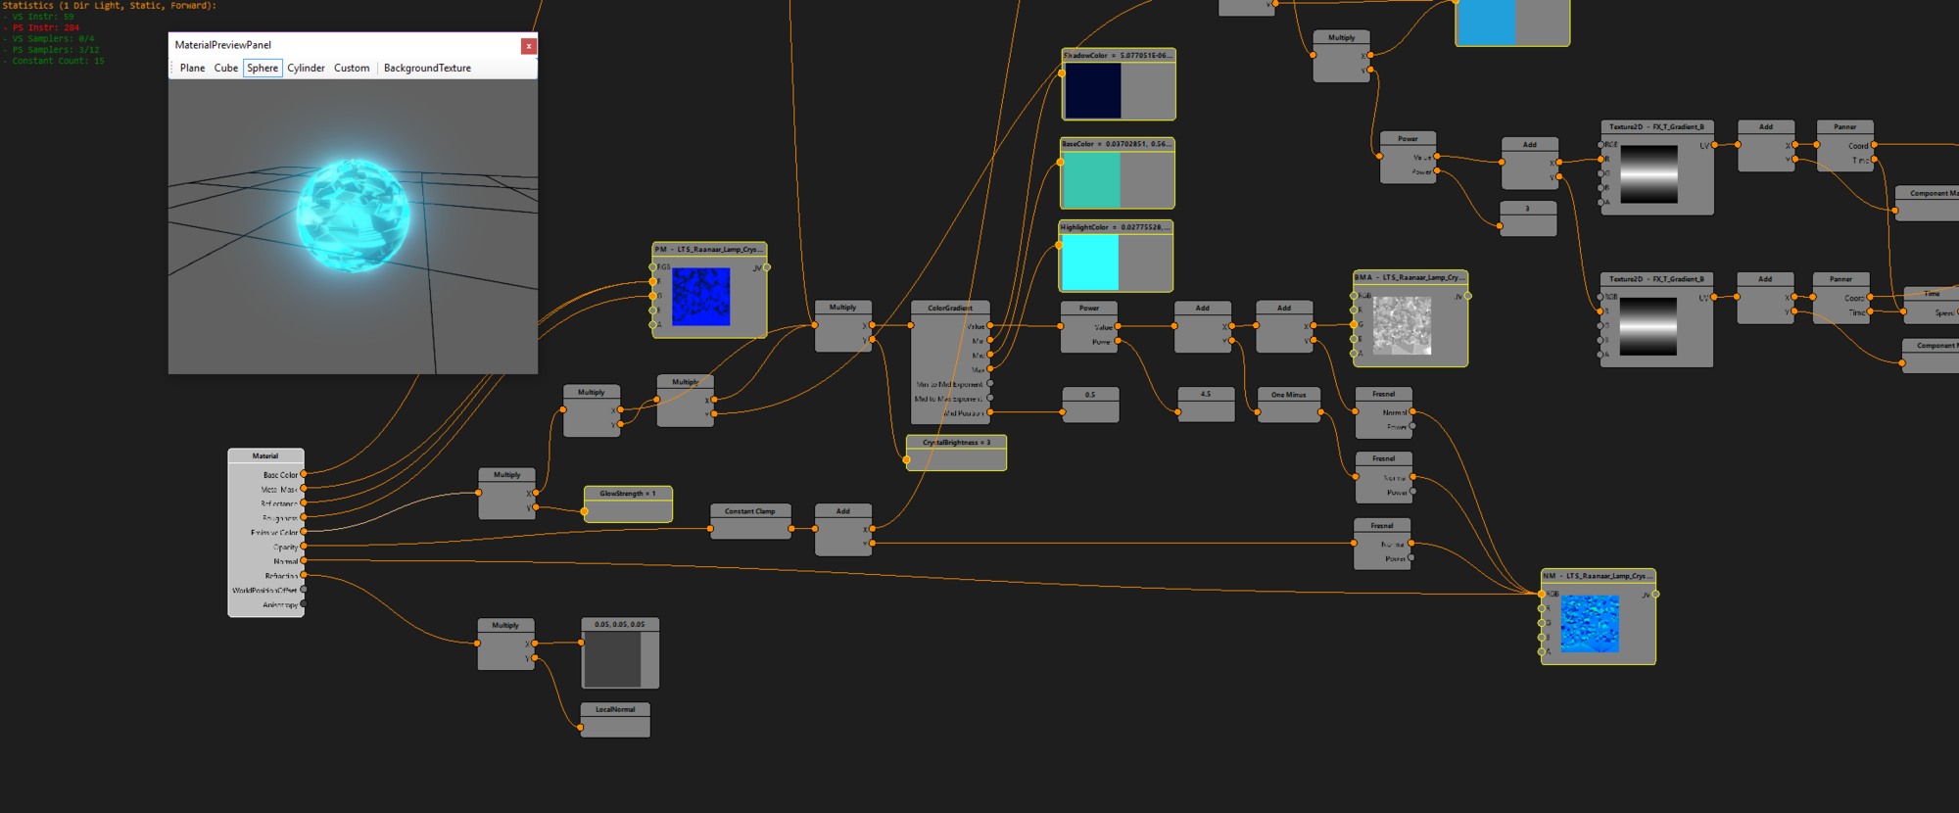Viewport: 1959px width, 813px height.
Task: Click the lower FX_T_Gradient_B texture thumbnail
Action: pos(1648,326)
